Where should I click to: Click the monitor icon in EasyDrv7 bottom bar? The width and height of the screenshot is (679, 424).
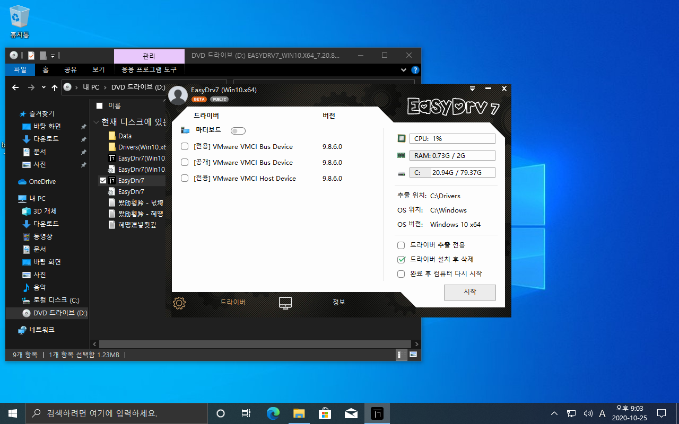pyautogui.click(x=285, y=303)
